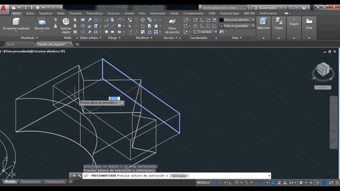The image size is (340, 191).
Task: Open the AutoCAD application menu logo
Action: tap(4, 9)
